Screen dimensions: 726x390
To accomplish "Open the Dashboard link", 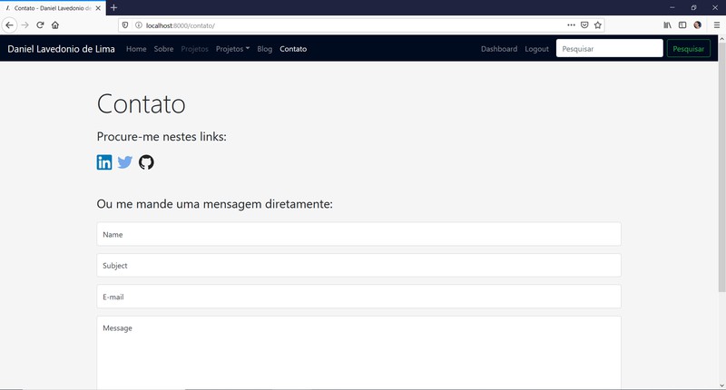I will pos(499,49).
